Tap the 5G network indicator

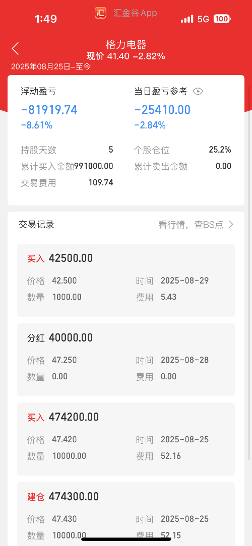click(203, 19)
